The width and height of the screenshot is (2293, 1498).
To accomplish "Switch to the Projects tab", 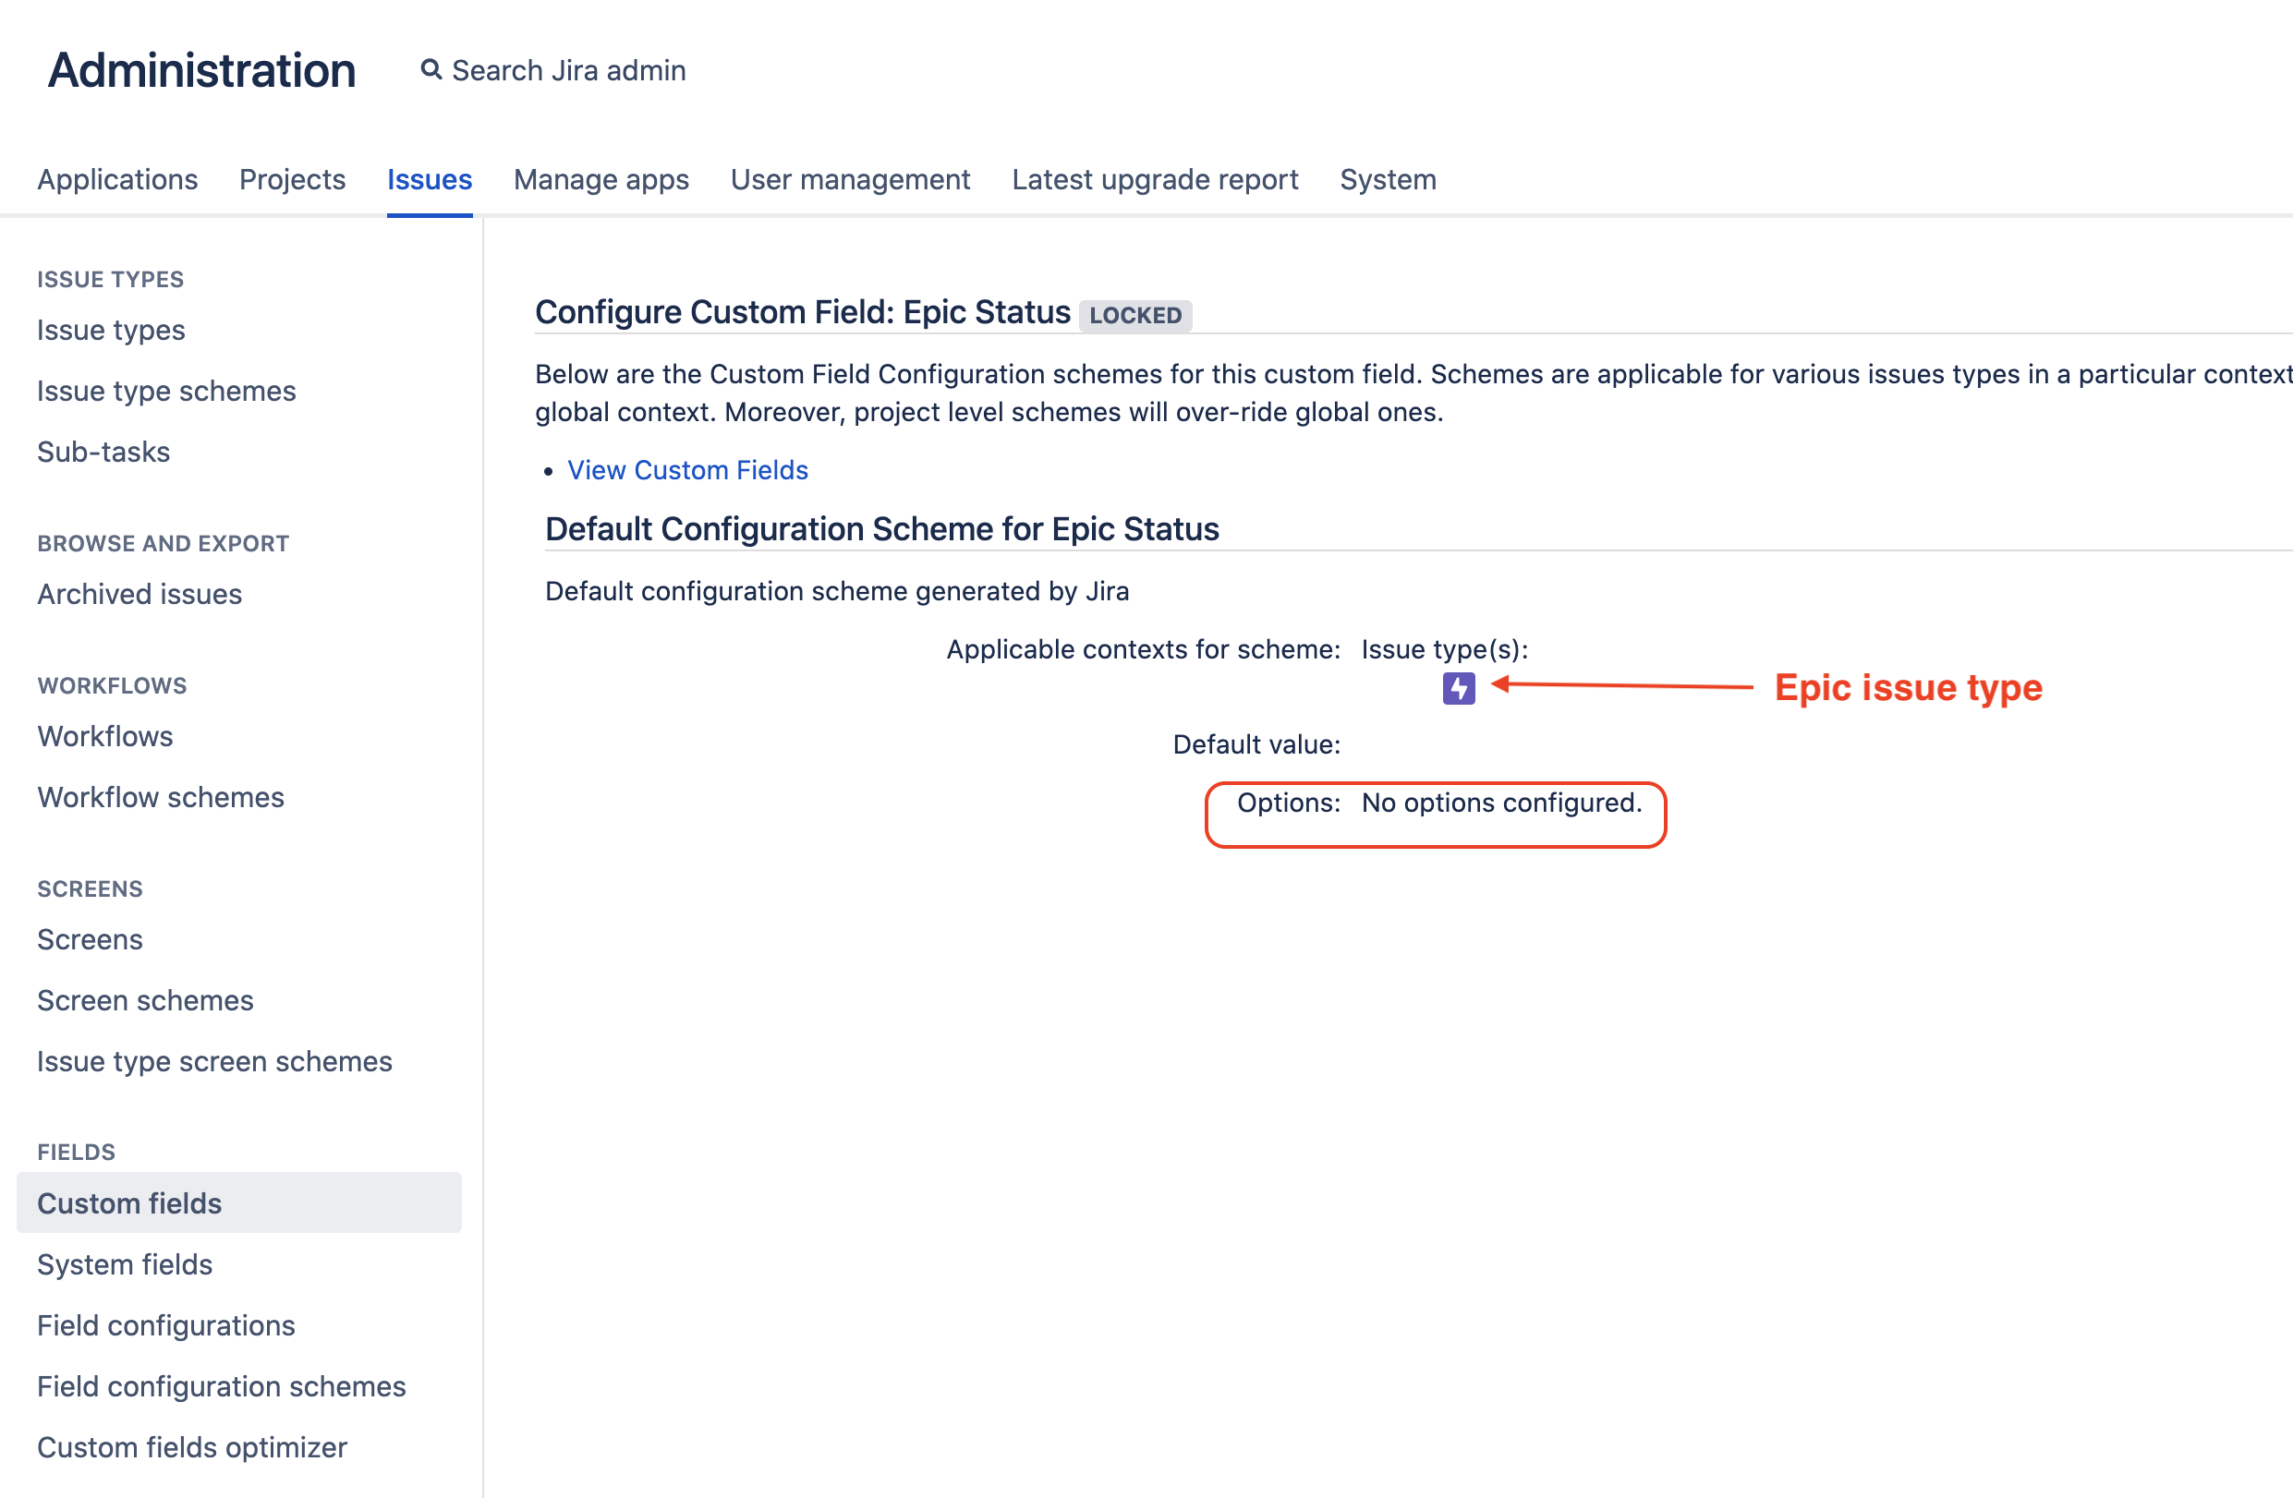I will coord(292,179).
